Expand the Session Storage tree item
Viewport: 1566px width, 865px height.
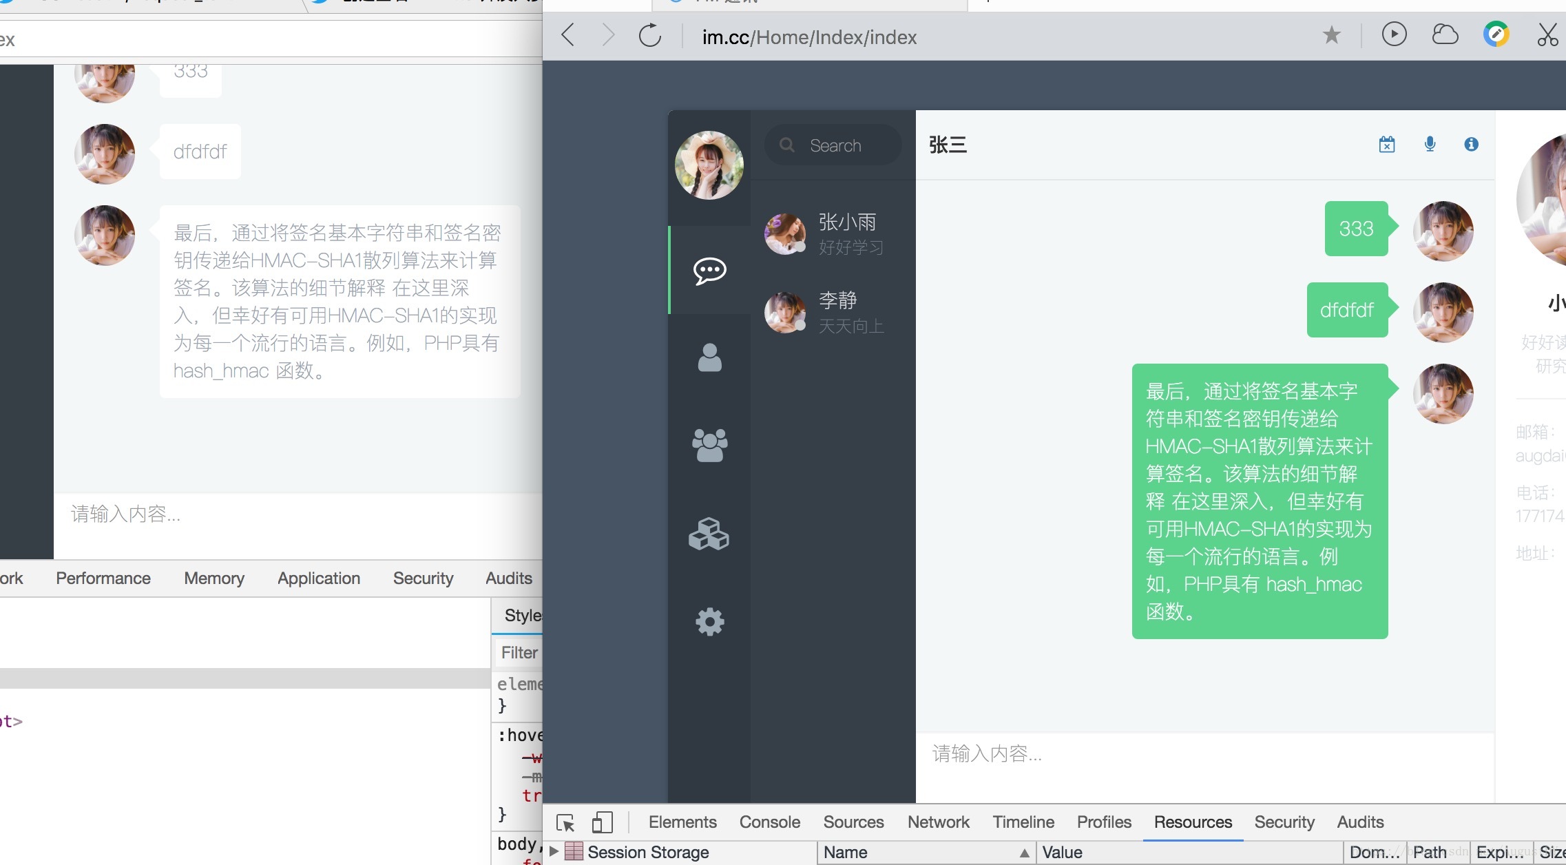[x=554, y=852]
